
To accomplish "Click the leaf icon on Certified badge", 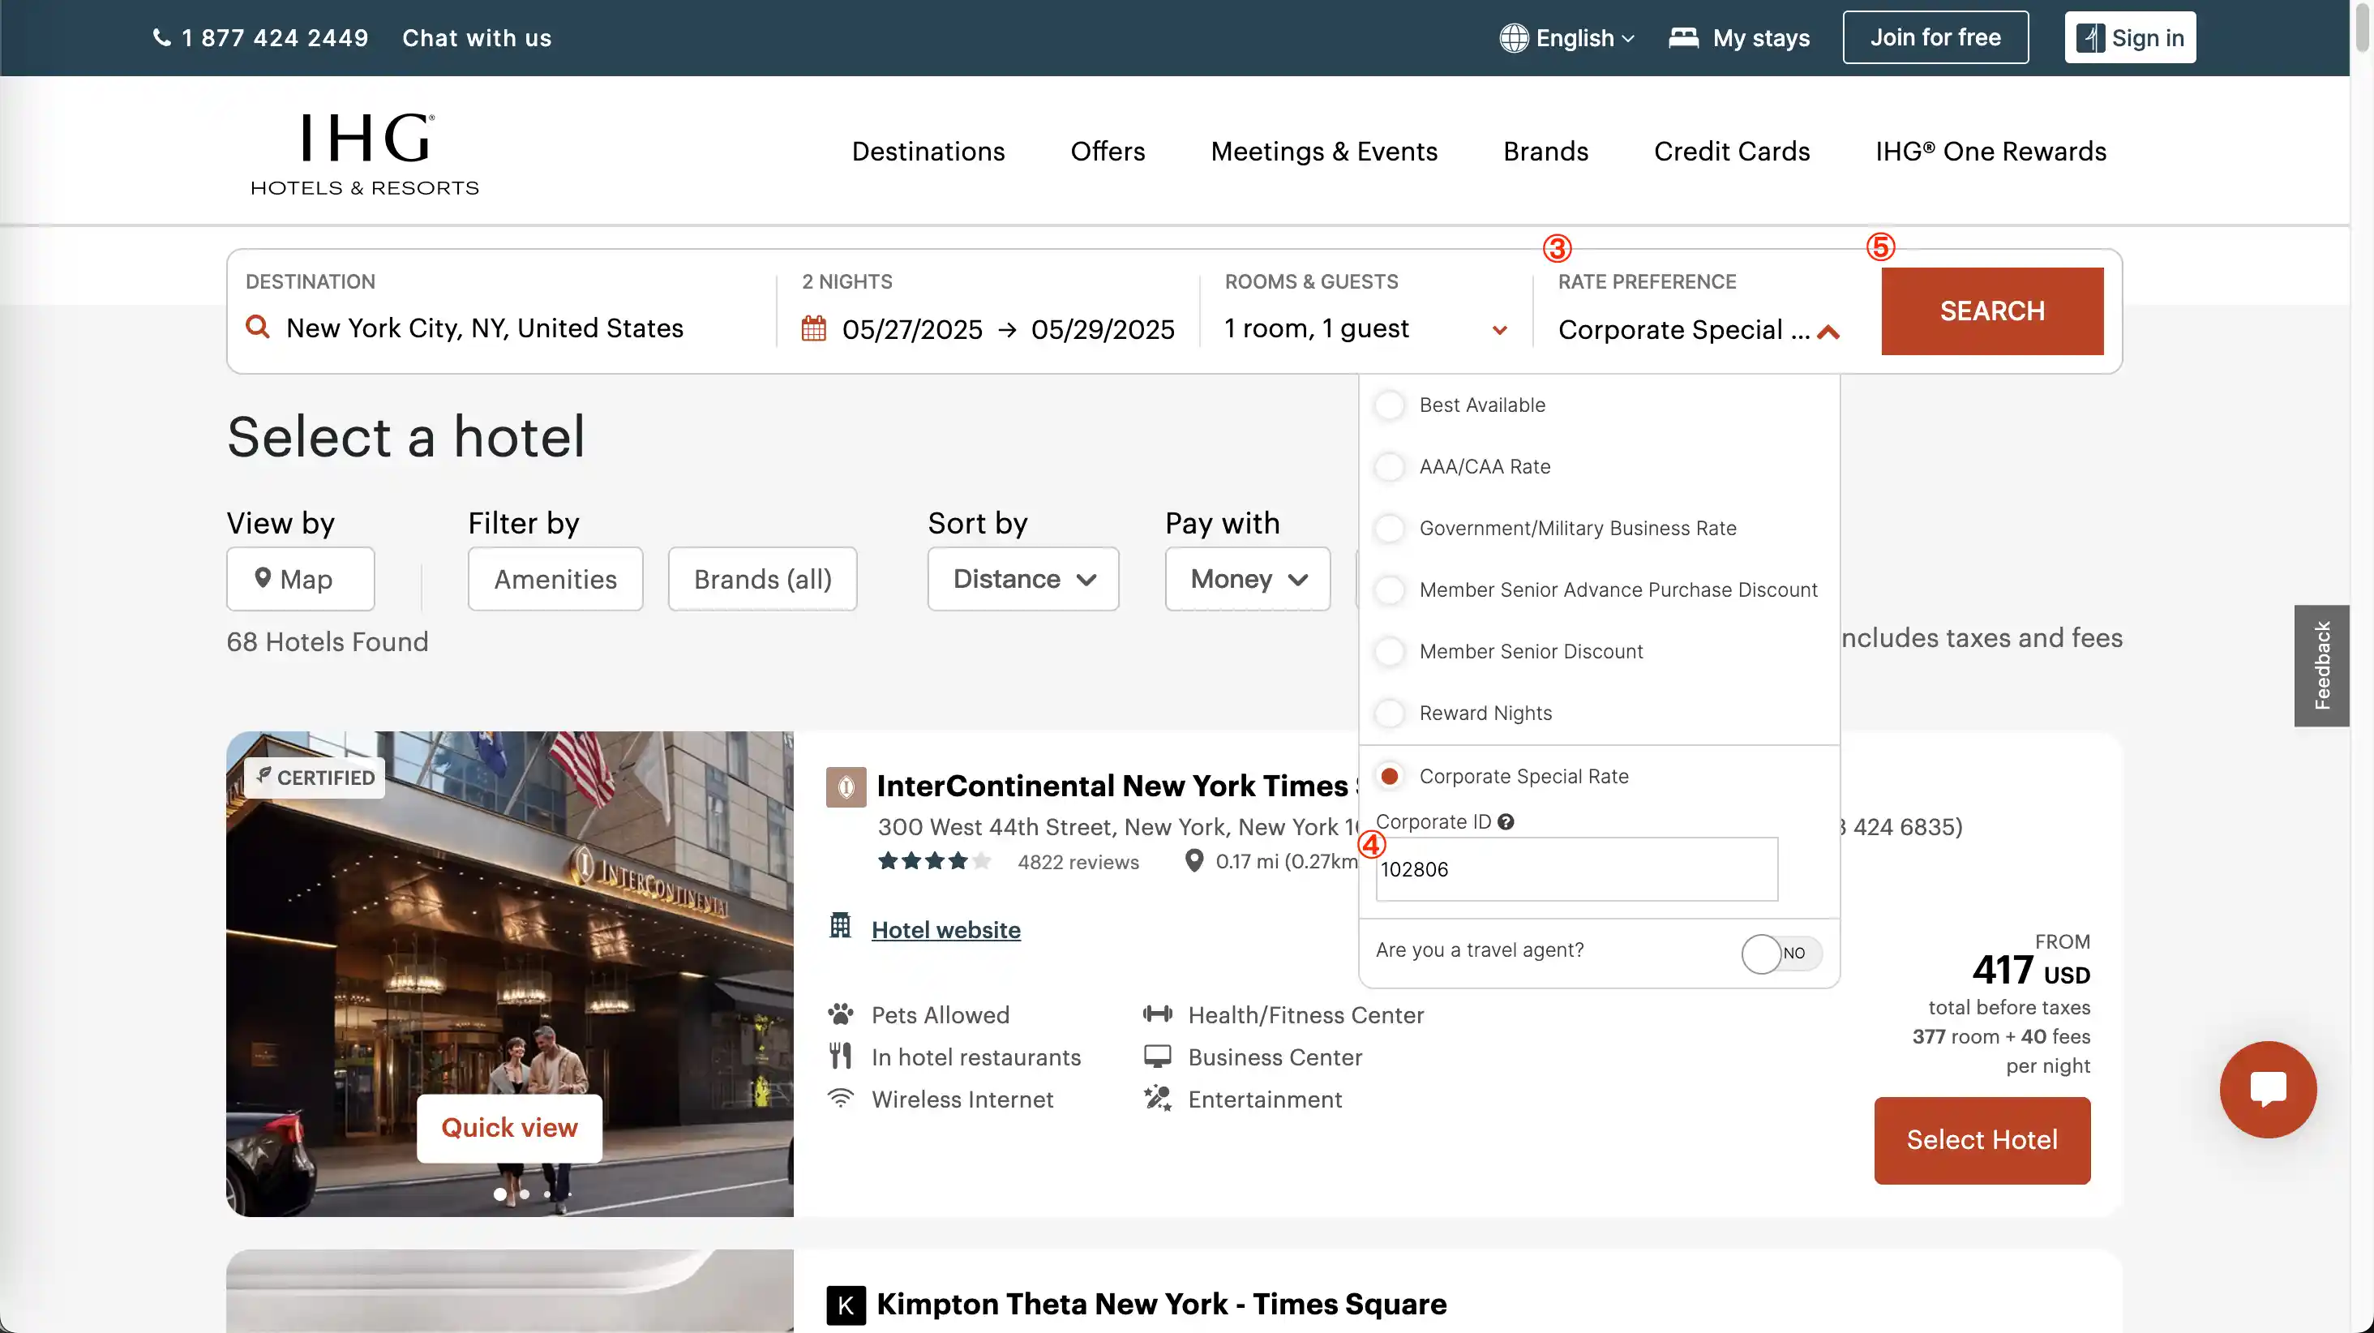I will [264, 775].
